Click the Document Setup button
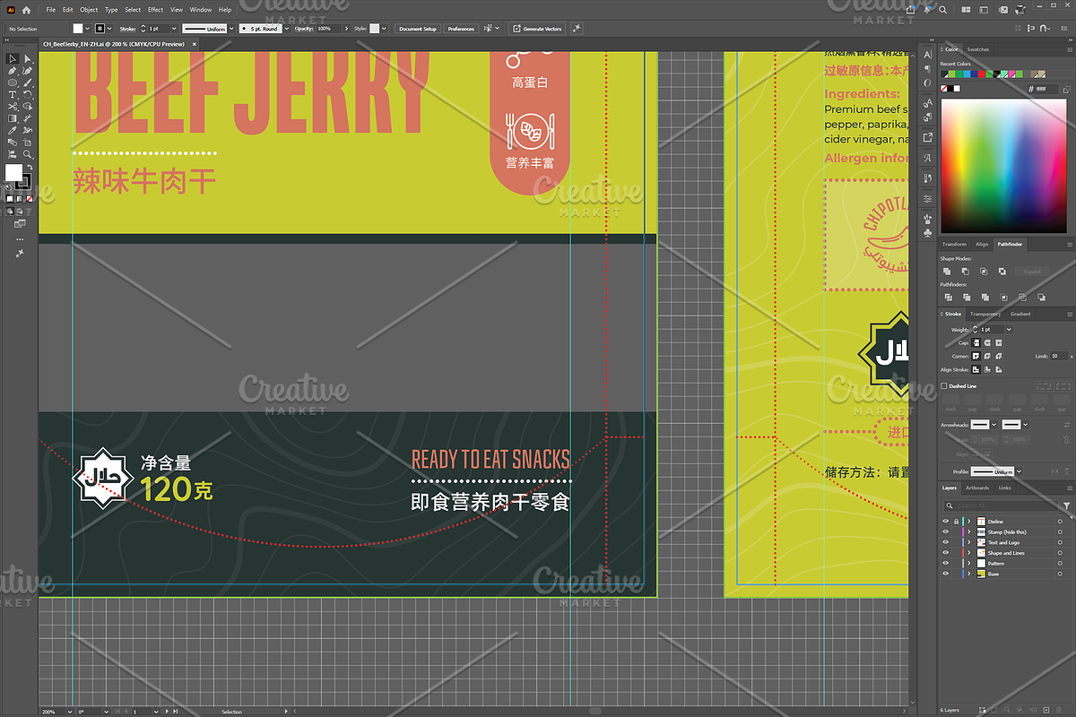Screen dimensions: 1076x717 [418, 29]
